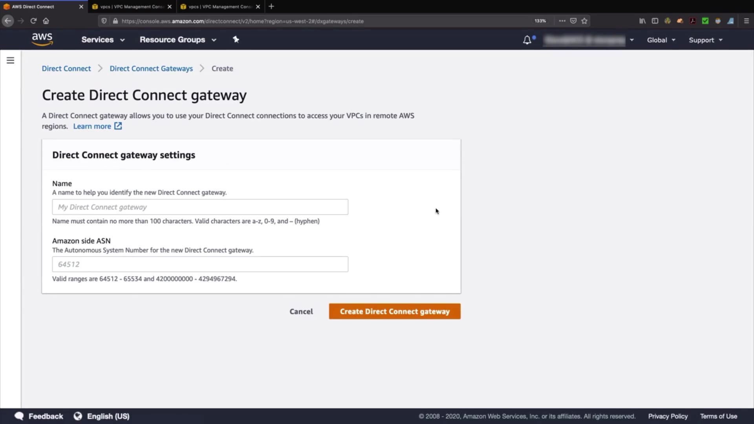Click the browser reload icon
The image size is (754, 424).
[x=33, y=21]
